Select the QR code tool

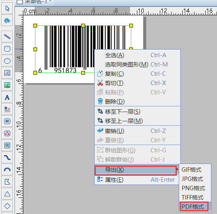click(7, 145)
